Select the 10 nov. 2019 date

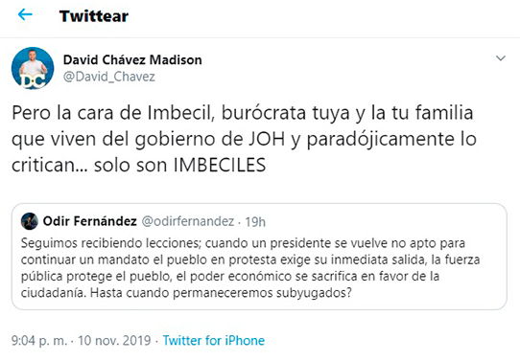point(114,341)
